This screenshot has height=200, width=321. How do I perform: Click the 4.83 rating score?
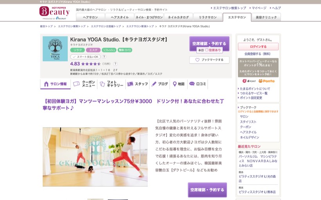(x=75, y=64)
